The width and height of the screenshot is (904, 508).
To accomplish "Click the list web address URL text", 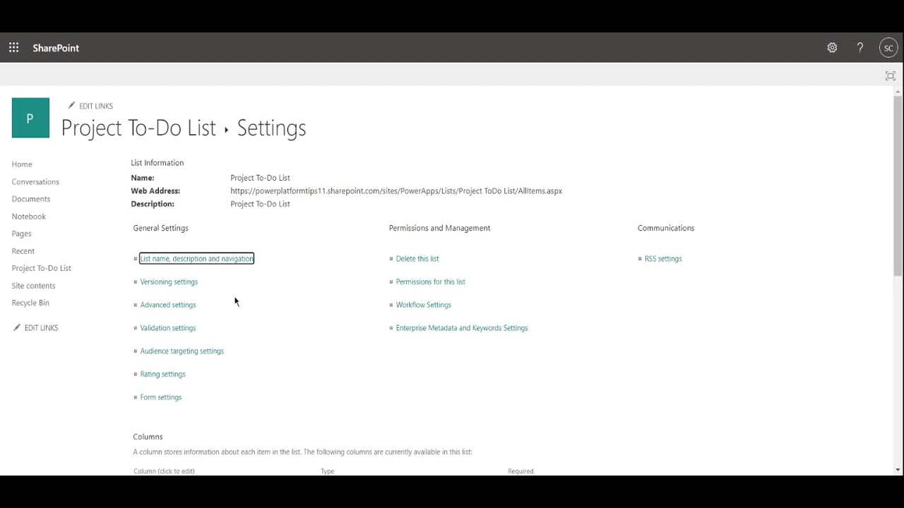I will click(396, 191).
